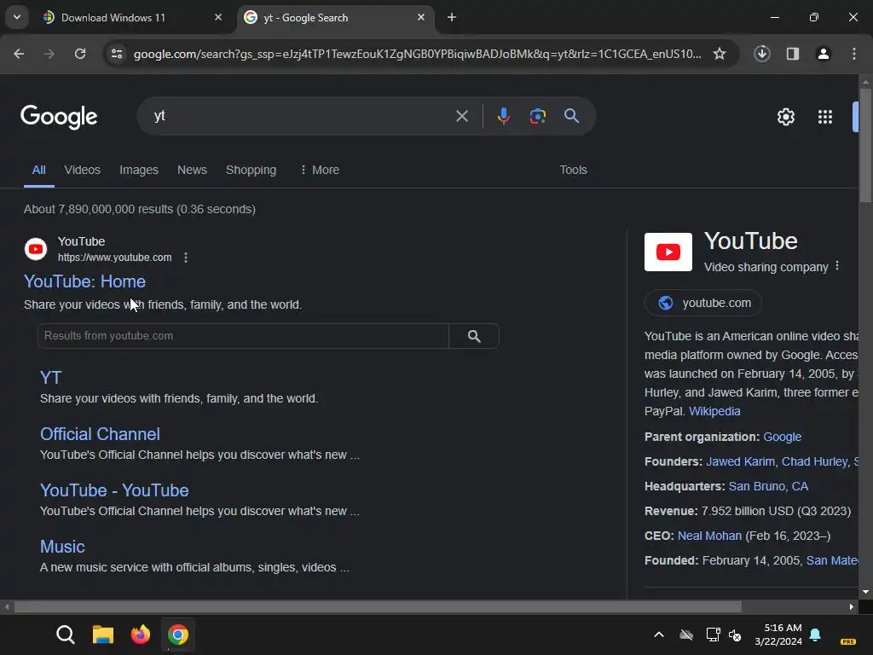The height and width of the screenshot is (655, 873).
Task: Open Google apps grid icon
Action: 825,116
